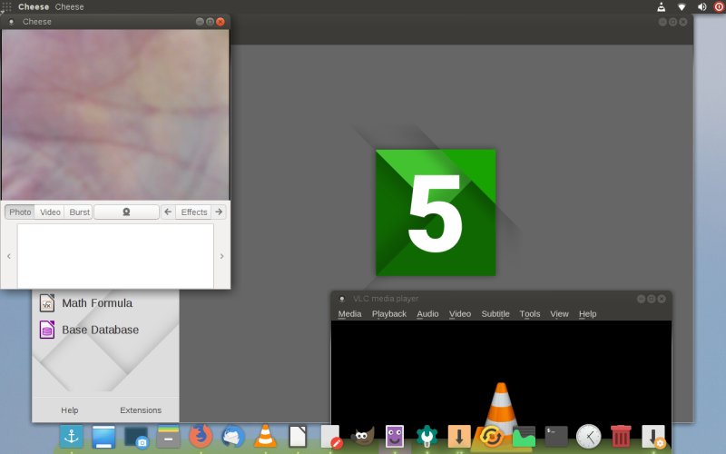
Task: Open Thunderbird mail from the dock
Action: point(232,436)
